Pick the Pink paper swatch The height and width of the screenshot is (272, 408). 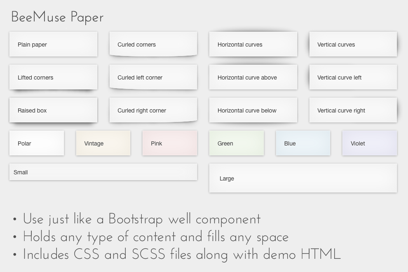[169, 143]
